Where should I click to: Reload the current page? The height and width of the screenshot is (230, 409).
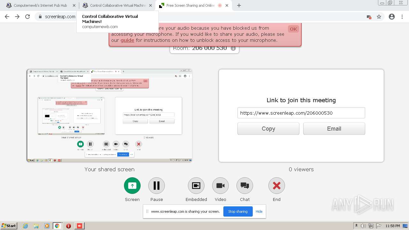click(x=27, y=17)
